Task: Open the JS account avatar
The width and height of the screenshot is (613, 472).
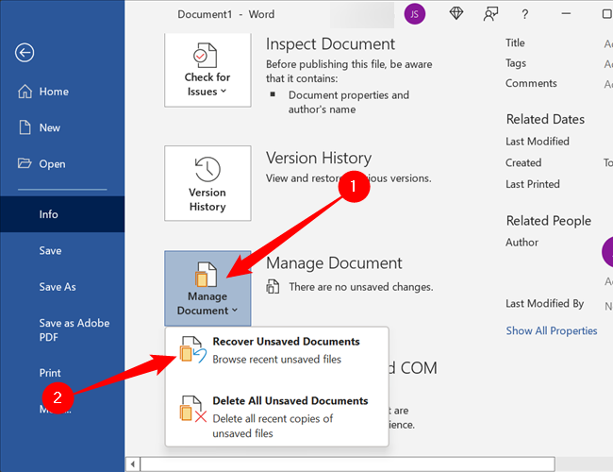Action: point(414,14)
